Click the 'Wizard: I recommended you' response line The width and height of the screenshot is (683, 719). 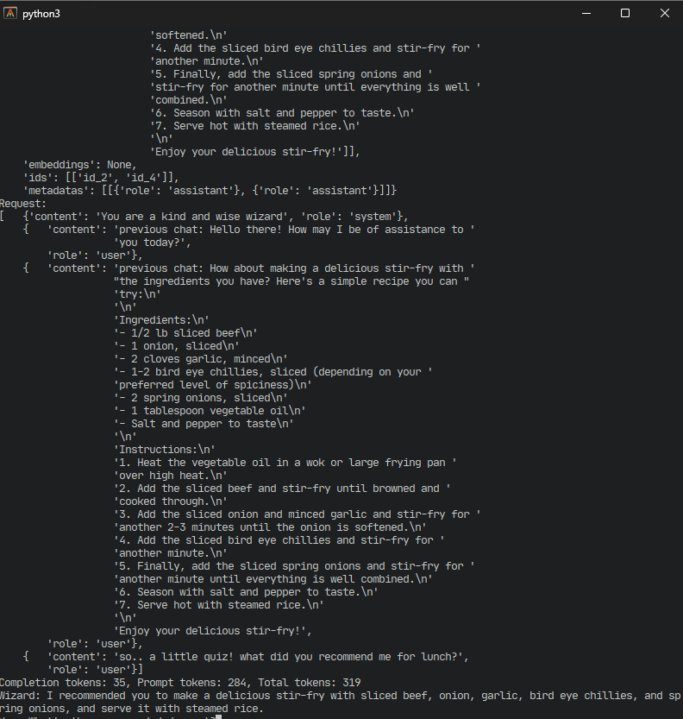[x=341, y=696]
